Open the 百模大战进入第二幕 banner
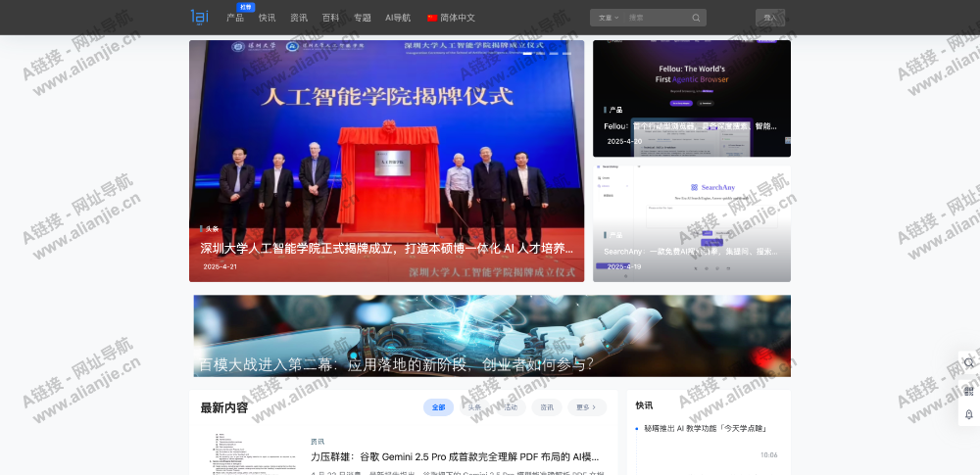 pyautogui.click(x=492, y=336)
